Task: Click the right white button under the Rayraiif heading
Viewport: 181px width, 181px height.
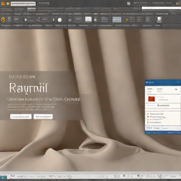Action: [x=43, y=117]
